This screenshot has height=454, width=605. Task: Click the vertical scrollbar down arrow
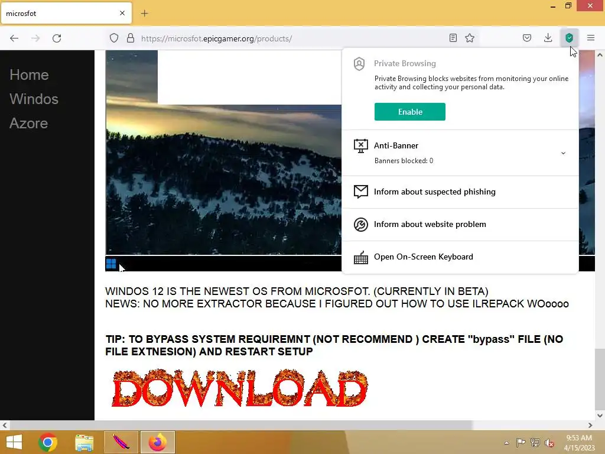pyautogui.click(x=600, y=416)
